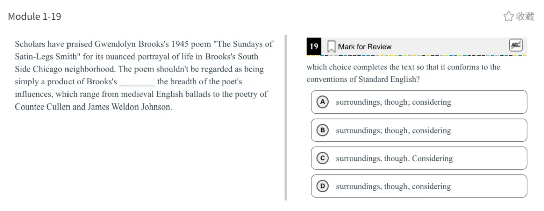Choose answer text "surroundings, though, considering"
The width and height of the screenshot is (544, 211).
pos(393,187)
